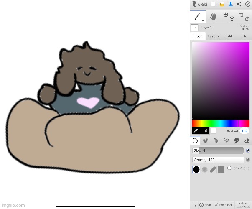Screen dimensions: 252x209
Task: Open the hex color input button
Action: point(206,131)
